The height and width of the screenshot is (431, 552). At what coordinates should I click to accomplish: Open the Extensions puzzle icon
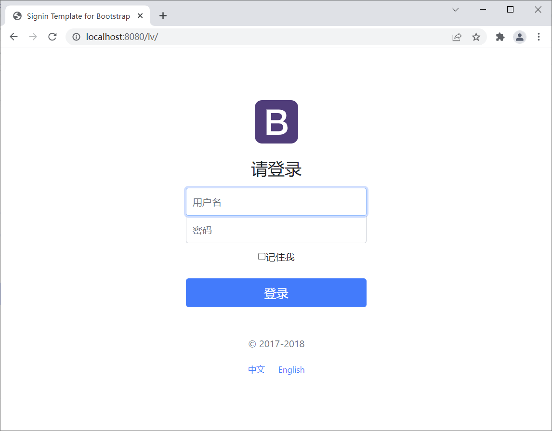click(500, 37)
